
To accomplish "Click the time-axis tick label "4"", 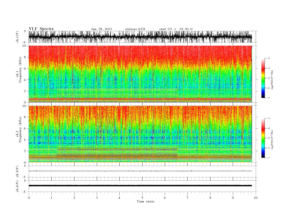I will click(119, 198).
